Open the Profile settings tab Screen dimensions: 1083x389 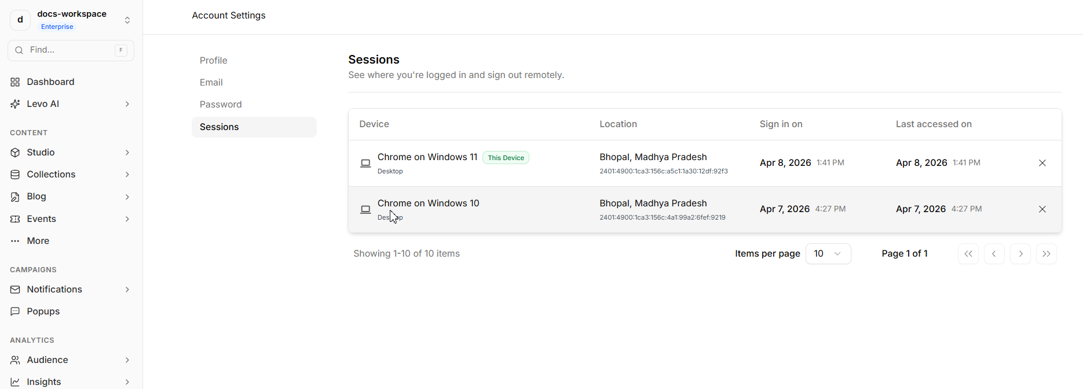(x=213, y=61)
